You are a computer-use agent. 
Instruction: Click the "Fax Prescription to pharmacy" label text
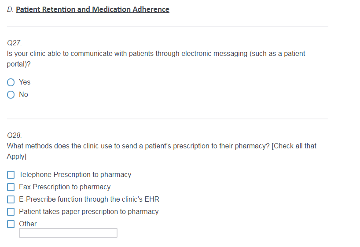point(65,187)
